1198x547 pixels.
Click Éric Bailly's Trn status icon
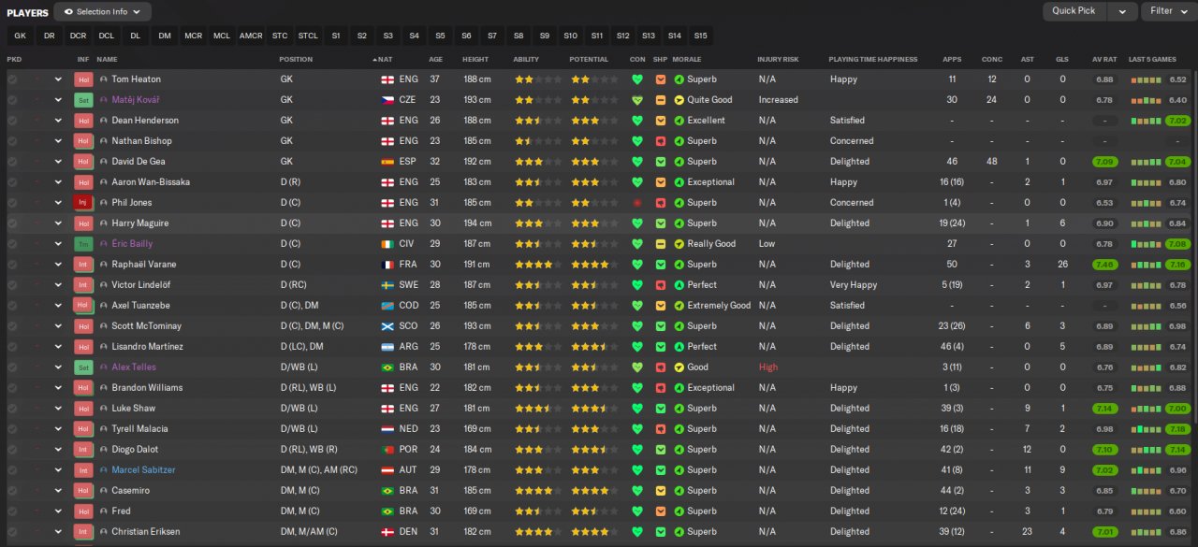click(x=82, y=244)
